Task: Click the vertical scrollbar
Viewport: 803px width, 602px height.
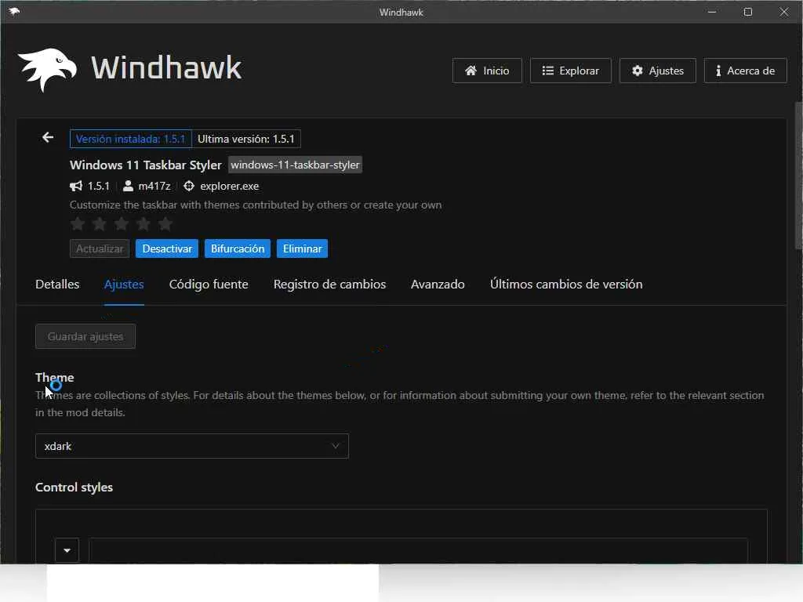Action: click(x=798, y=174)
